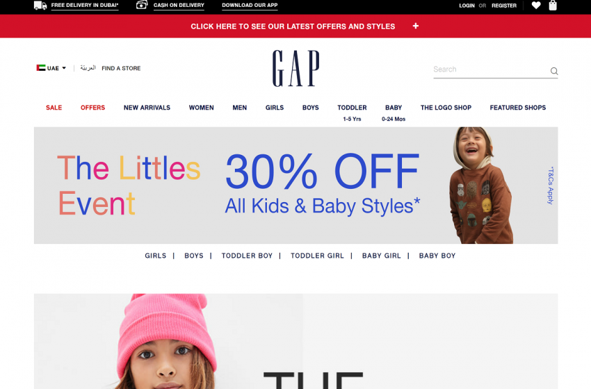The height and width of the screenshot is (389, 591).
Task: Click The Littles Event 30% off banner
Action: 296,185
